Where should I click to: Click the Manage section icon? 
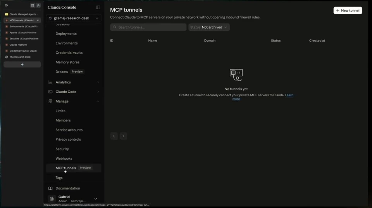click(50, 101)
